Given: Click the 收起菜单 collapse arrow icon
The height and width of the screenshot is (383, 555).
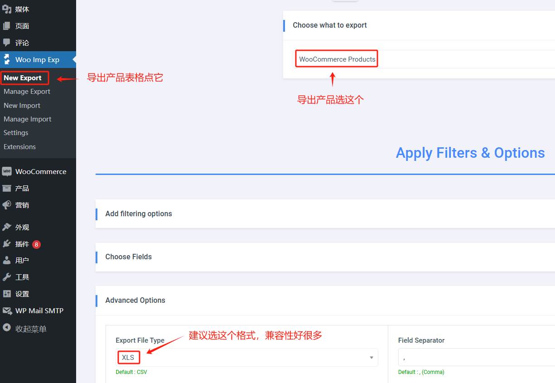Looking at the screenshot, I should tap(7, 327).
